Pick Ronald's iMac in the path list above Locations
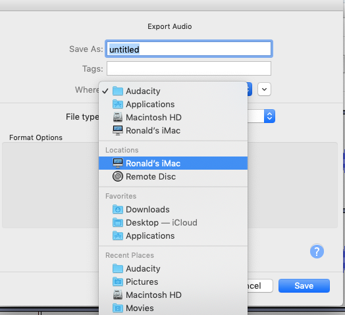Screen dimensions: 345x315 click(x=173, y=131)
